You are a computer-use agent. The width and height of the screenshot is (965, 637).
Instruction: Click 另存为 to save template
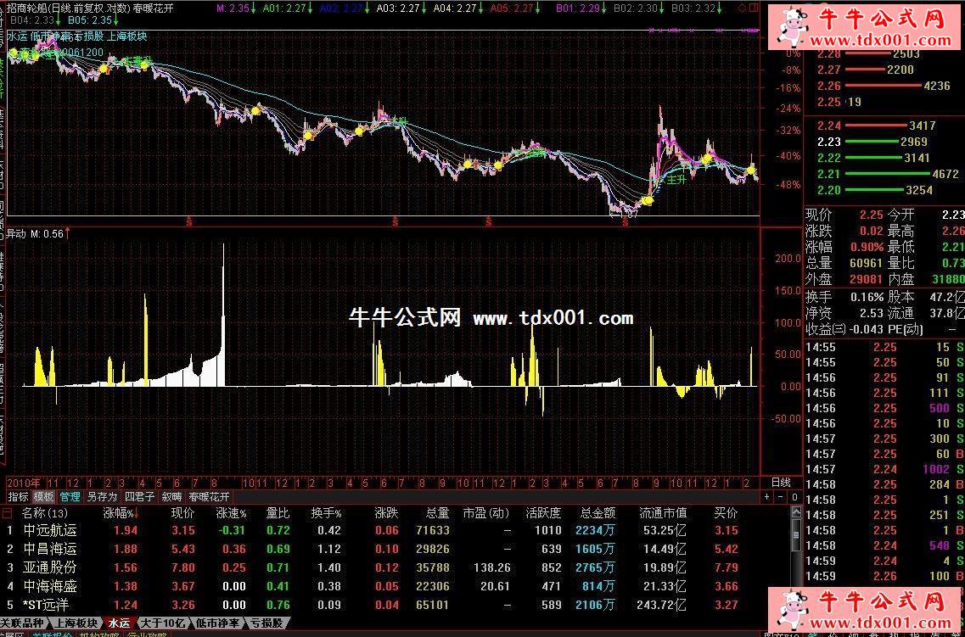point(102,497)
